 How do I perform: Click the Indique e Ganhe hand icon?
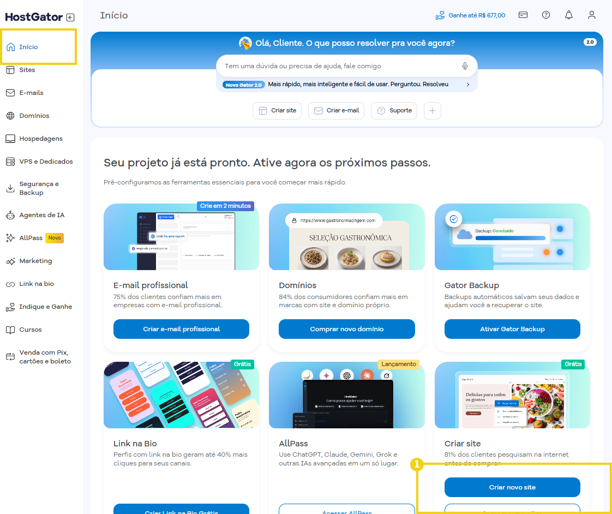point(10,307)
